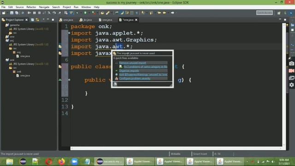Click the Run Last Tool icon with red toolbox

point(94,13)
